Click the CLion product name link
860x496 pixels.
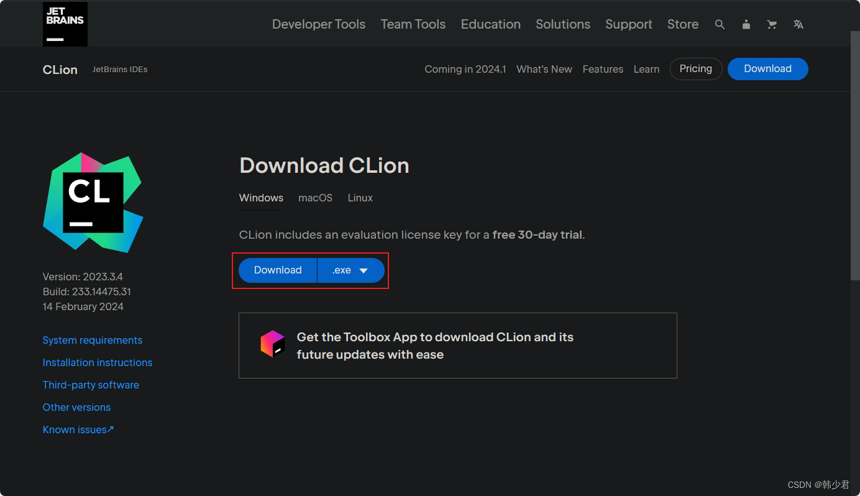(x=60, y=70)
